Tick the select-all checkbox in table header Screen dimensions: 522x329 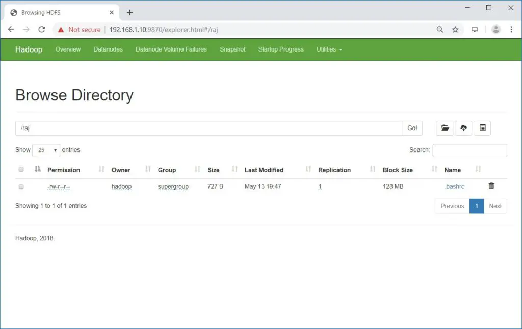pos(21,169)
